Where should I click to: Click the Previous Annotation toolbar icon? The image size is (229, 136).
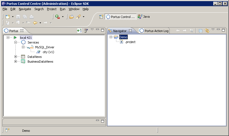pyautogui.click(x=18, y=23)
